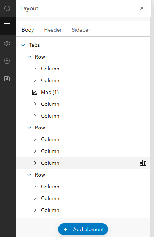
Task: Select the Layout panel sidebar icon
Action: tap(7, 26)
